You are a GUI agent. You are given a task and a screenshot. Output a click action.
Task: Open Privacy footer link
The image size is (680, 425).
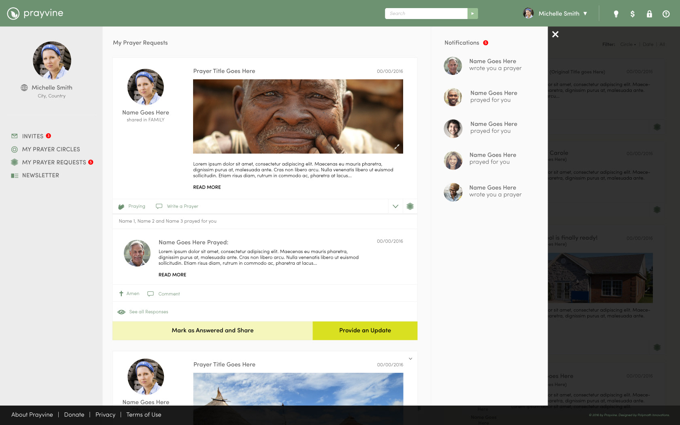[105, 415]
